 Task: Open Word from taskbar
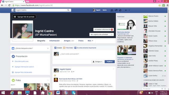pyautogui.click(x=58, y=93)
